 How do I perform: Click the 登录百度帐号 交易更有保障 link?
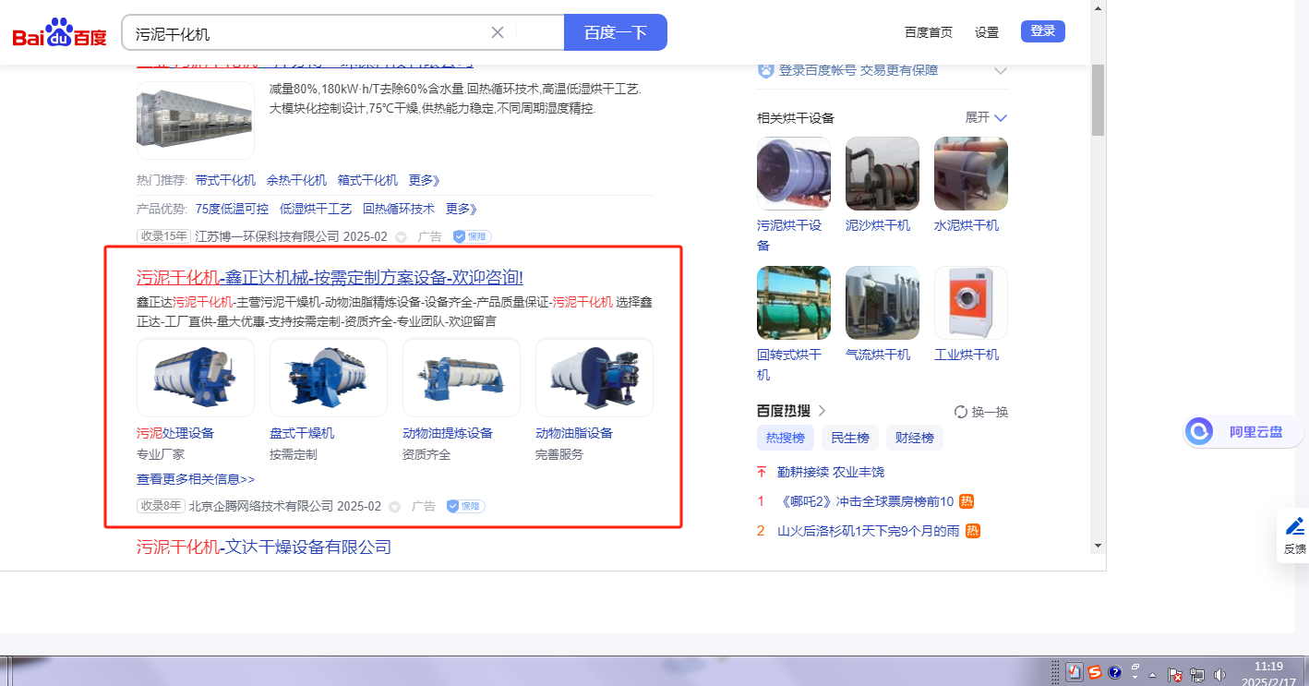pyautogui.click(x=859, y=70)
